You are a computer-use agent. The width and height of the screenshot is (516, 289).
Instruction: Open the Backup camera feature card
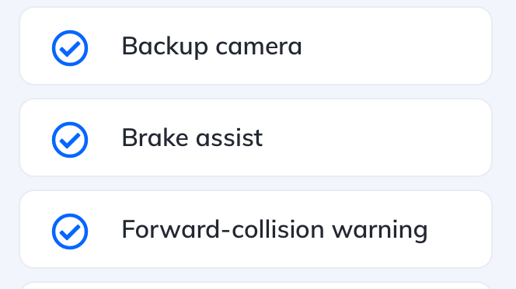point(256,46)
